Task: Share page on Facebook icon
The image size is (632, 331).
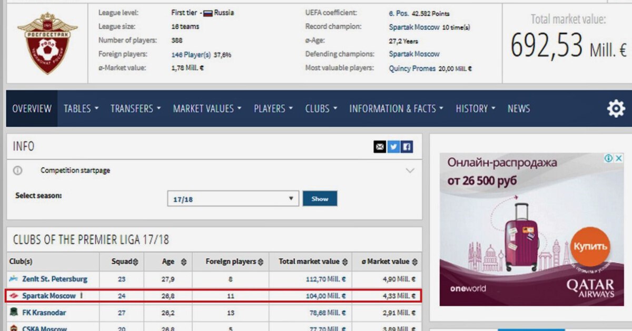Action: [x=407, y=147]
